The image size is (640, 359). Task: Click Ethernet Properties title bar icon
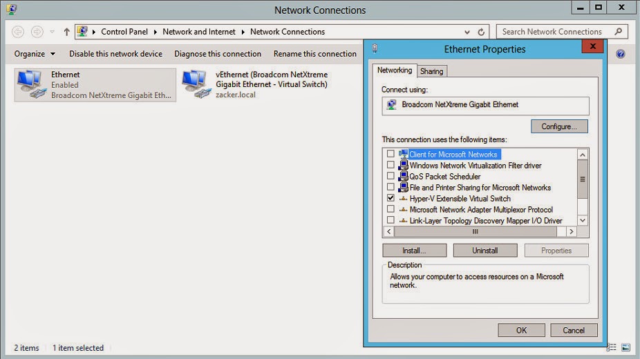375,49
